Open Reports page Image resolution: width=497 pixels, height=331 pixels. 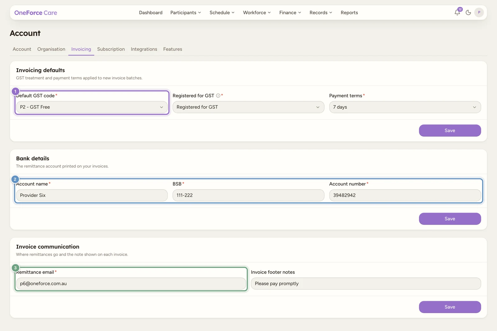point(349,13)
